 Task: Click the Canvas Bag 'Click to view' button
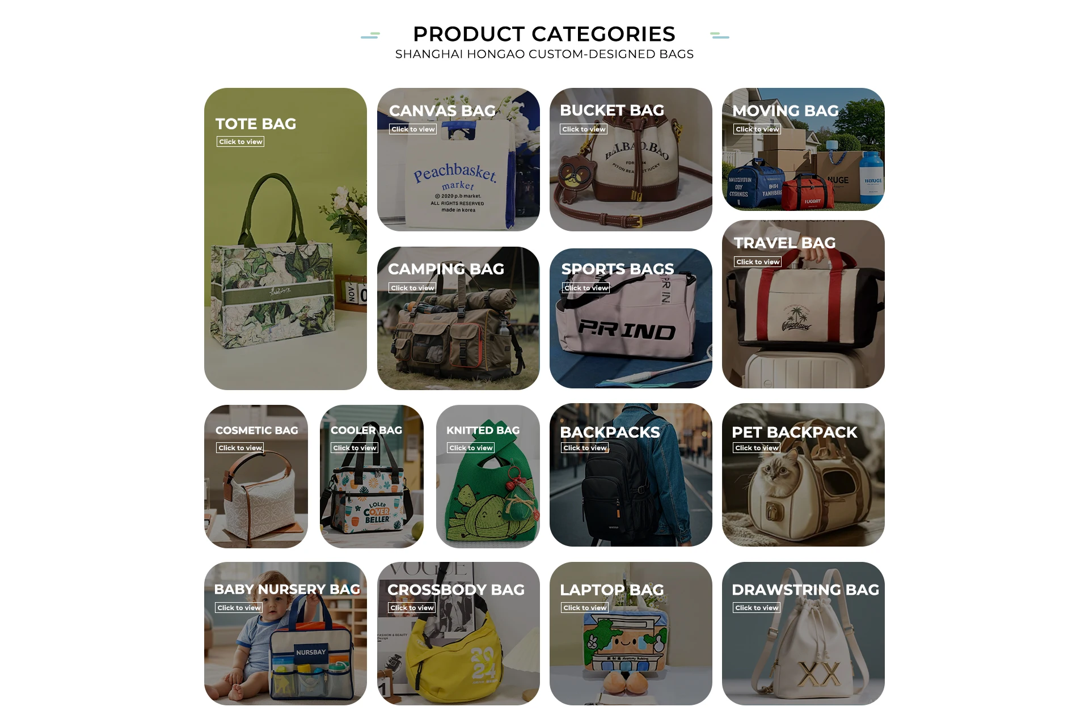[x=413, y=129]
